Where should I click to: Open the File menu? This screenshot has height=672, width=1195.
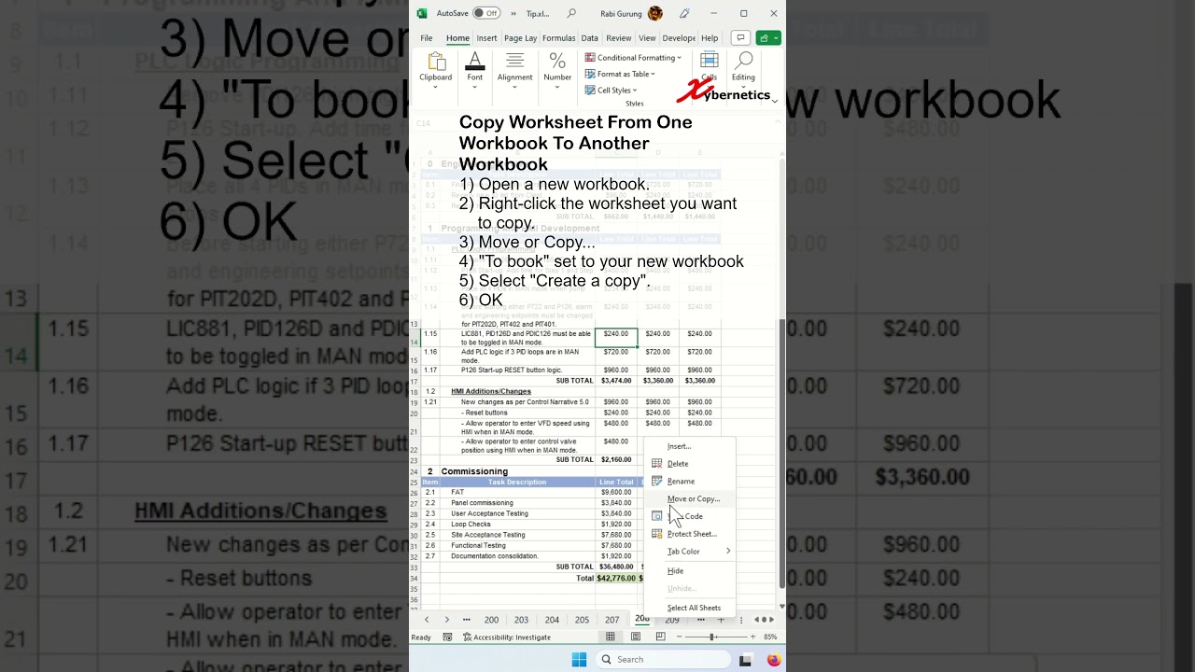pyautogui.click(x=426, y=38)
